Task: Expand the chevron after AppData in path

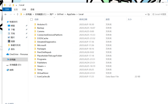Action: coord(77,14)
